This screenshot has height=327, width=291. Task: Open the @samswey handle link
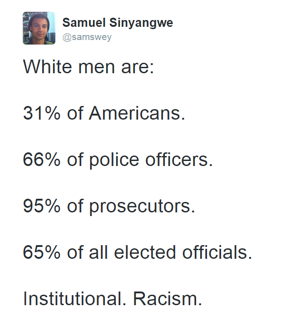[x=87, y=37]
